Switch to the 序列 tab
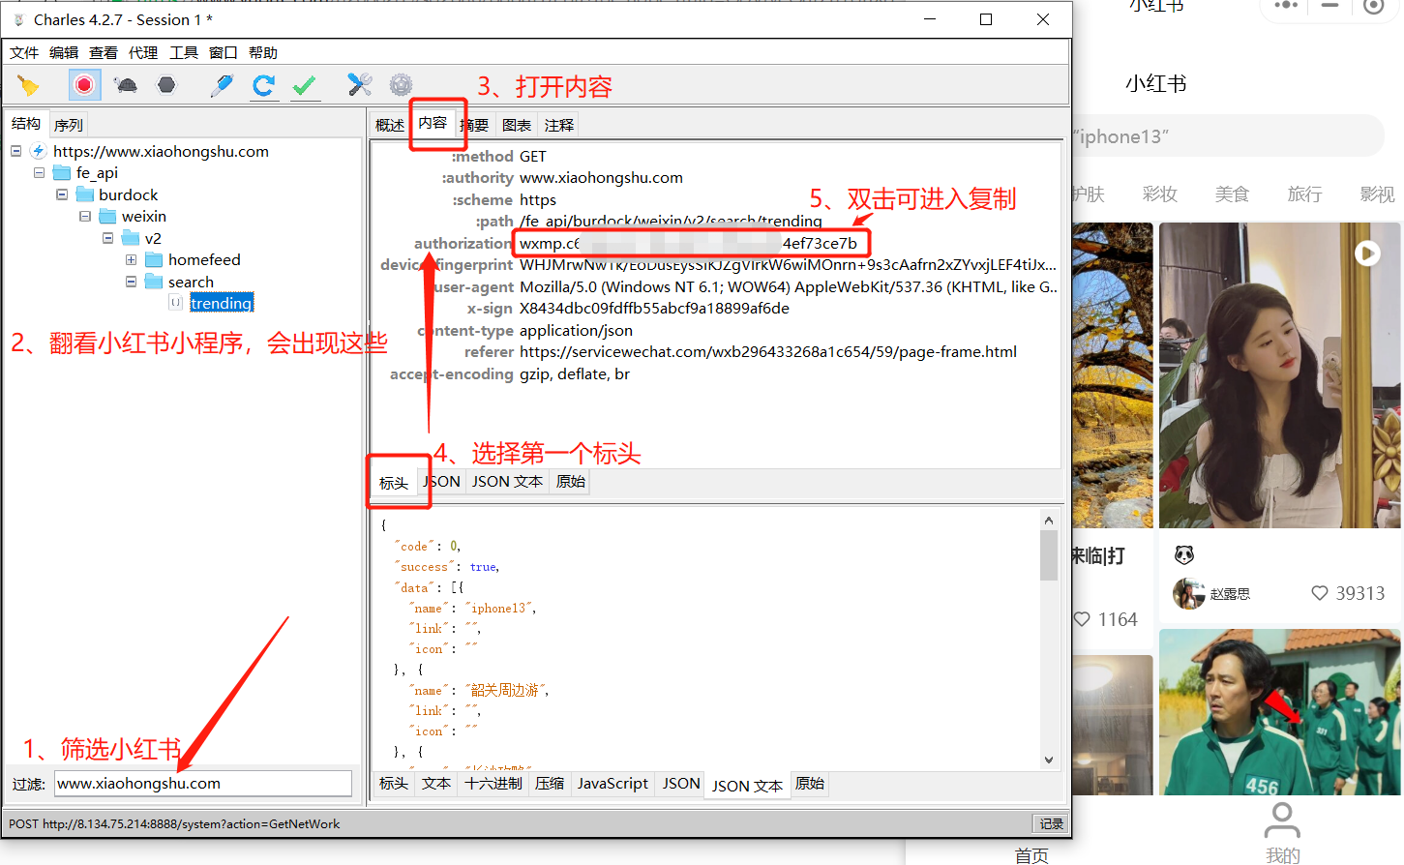The image size is (1404, 865). pyautogui.click(x=69, y=125)
